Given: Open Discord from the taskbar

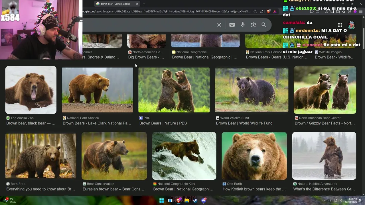Looking at the screenshot, I should (x=204, y=200).
